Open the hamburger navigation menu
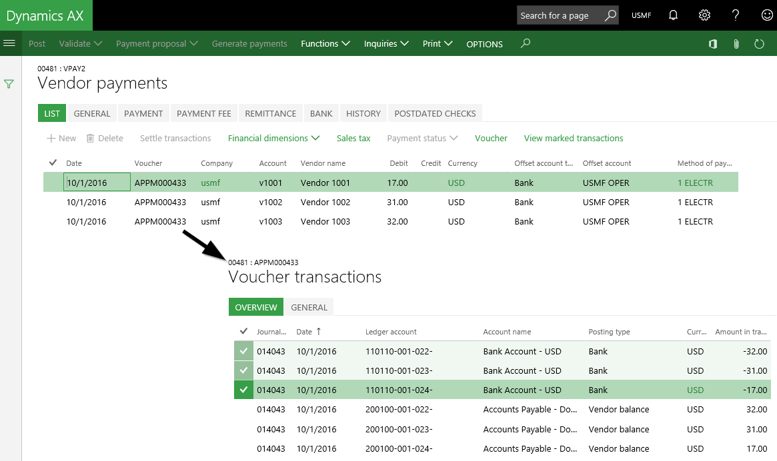This screenshot has width=777, height=461. pyautogui.click(x=9, y=43)
